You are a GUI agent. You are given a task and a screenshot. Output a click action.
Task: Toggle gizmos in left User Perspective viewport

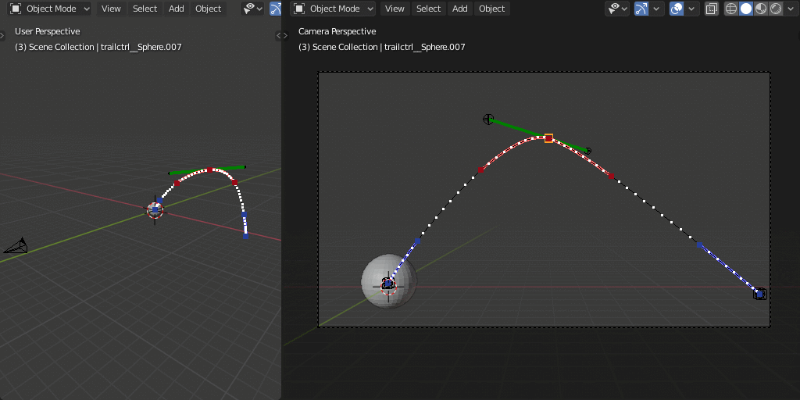276,9
